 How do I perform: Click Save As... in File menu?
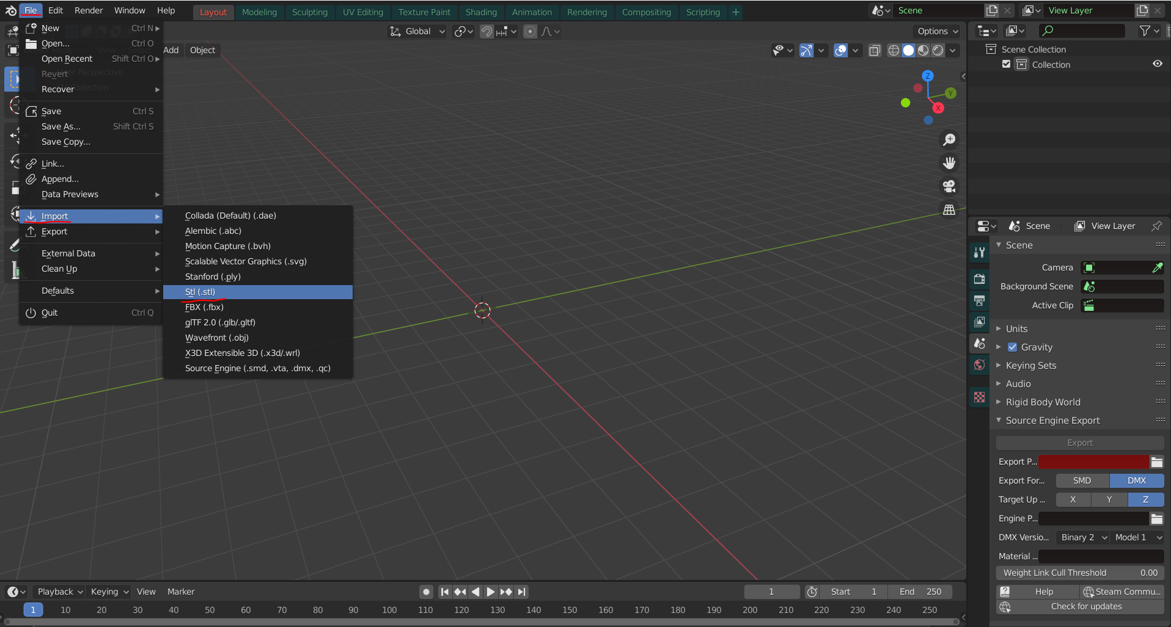pyautogui.click(x=92, y=126)
